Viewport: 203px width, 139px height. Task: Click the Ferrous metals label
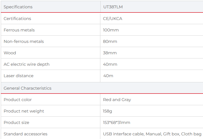tap(19, 30)
